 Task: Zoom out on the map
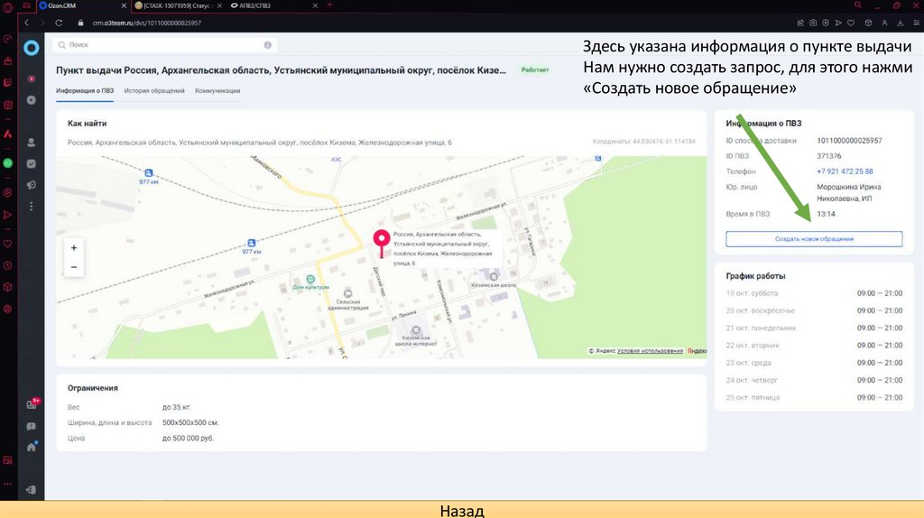[74, 267]
